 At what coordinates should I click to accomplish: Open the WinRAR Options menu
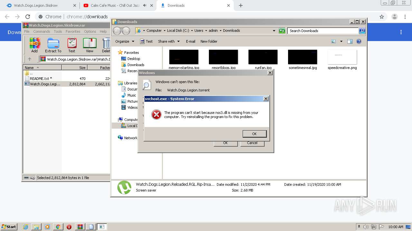pyautogui.click(x=90, y=31)
